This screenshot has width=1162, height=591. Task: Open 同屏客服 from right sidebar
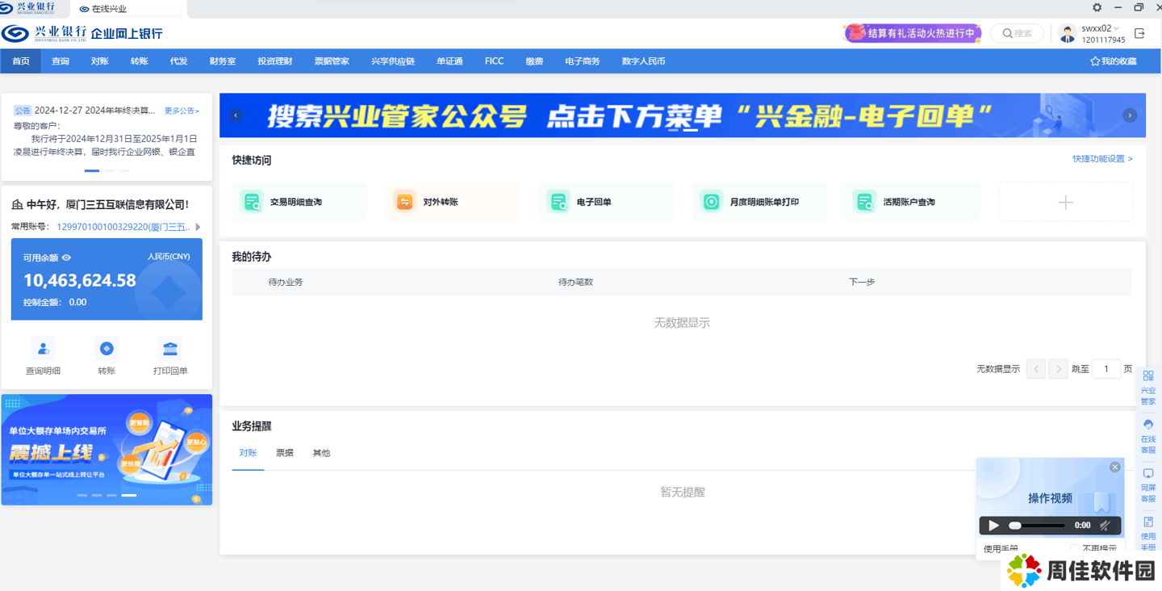(x=1148, y=486)
